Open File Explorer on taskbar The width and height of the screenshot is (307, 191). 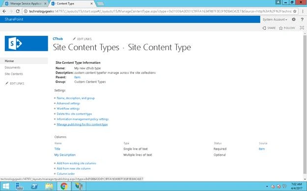49,186
